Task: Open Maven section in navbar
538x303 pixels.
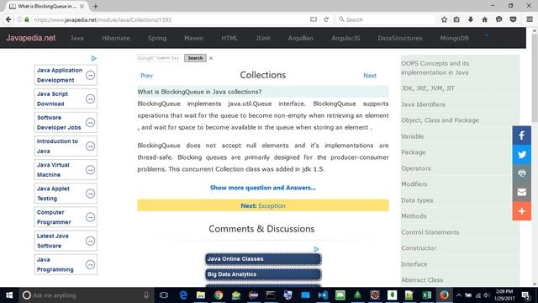Action: pos(194,38)
